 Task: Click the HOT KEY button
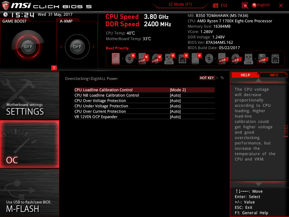click(x=207, y=78)
